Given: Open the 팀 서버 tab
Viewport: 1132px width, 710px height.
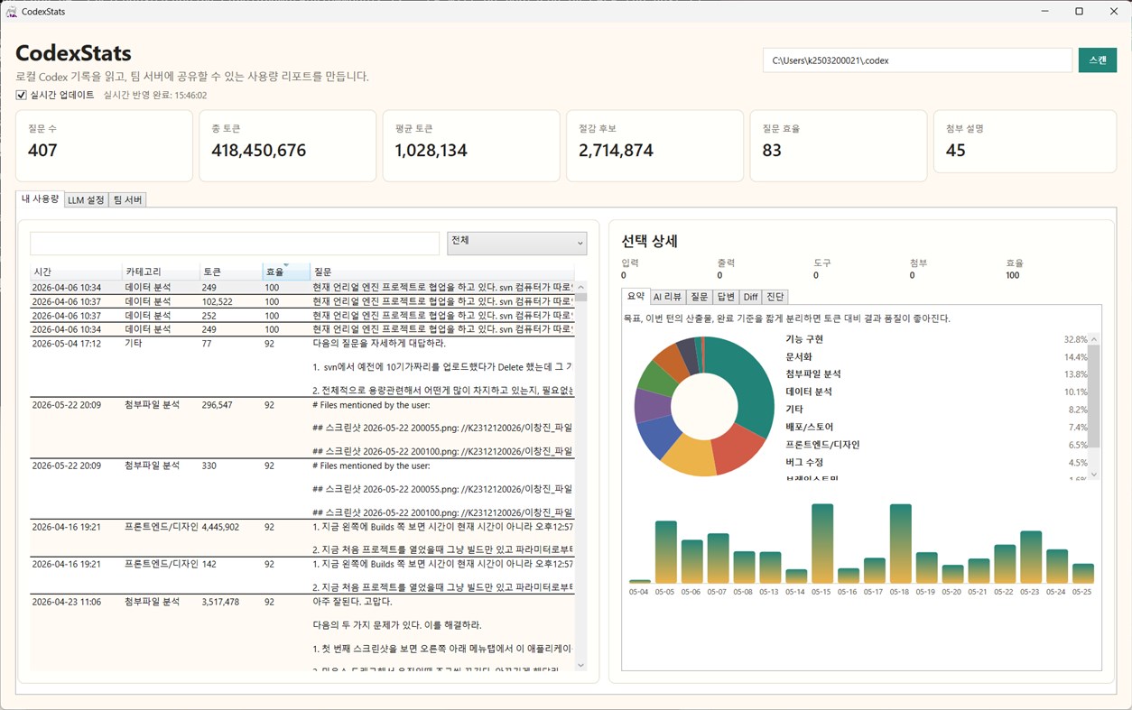Looking at the screenshot, I should click(x=127, y=200).
